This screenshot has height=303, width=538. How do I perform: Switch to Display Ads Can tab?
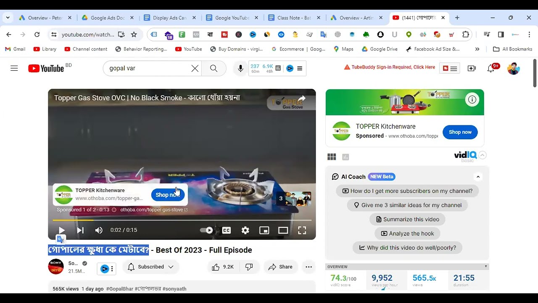170,18
